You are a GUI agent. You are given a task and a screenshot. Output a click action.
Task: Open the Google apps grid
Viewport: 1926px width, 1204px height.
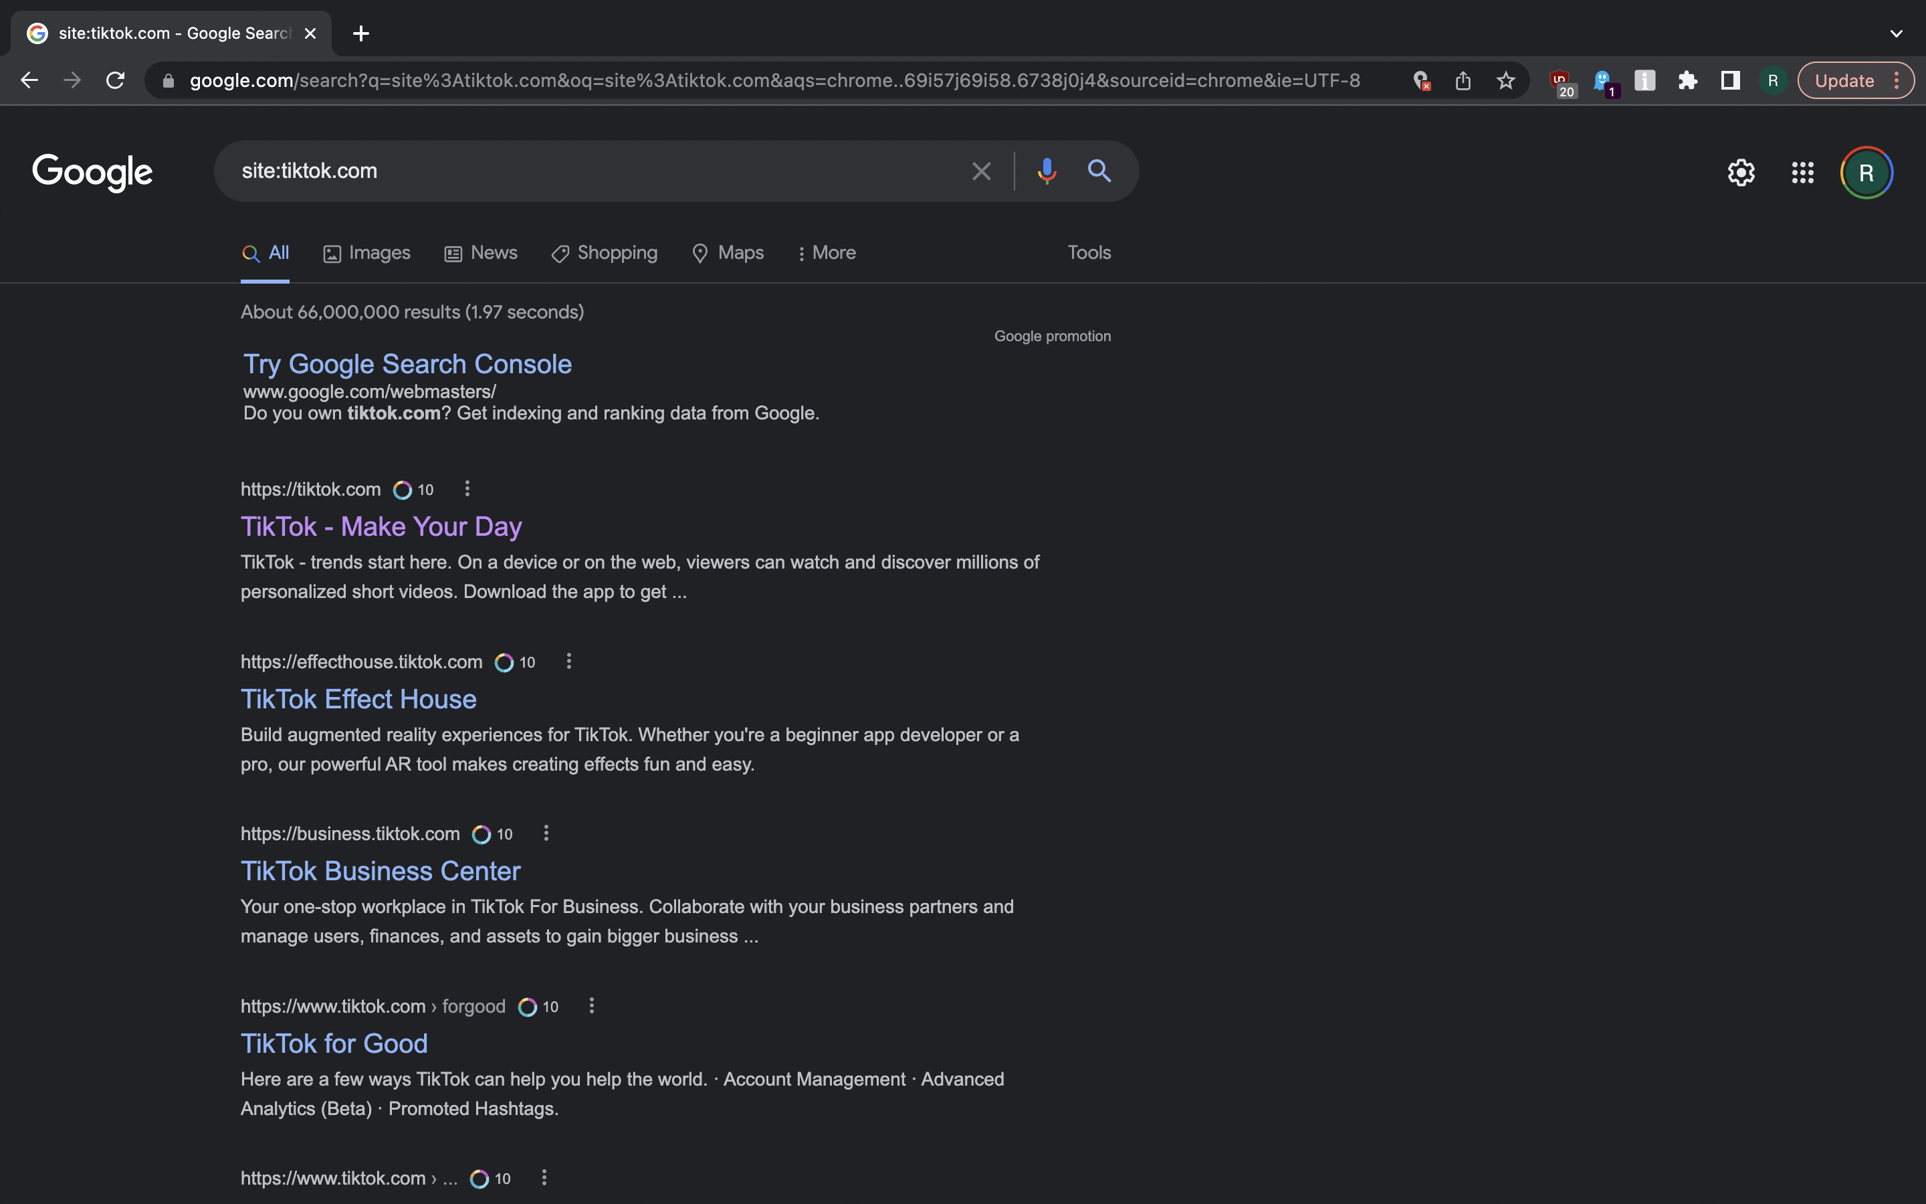coord(1802,172)
